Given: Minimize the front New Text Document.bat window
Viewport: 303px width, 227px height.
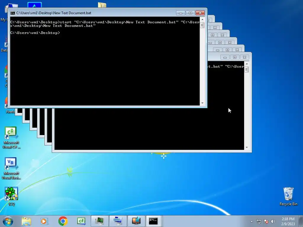Looking at the screenshot, I should (181, 13).
